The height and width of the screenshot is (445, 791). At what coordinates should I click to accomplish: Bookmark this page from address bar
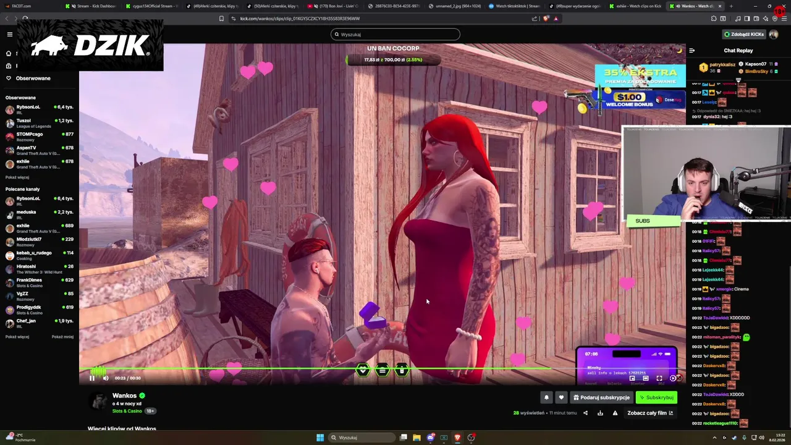coord(221,19)
